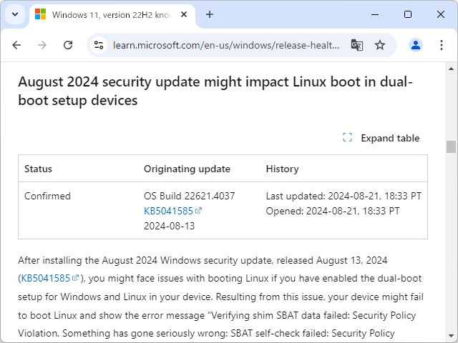
Task: Expand the tab search dropdown arrow
Action: coord(15,14)
